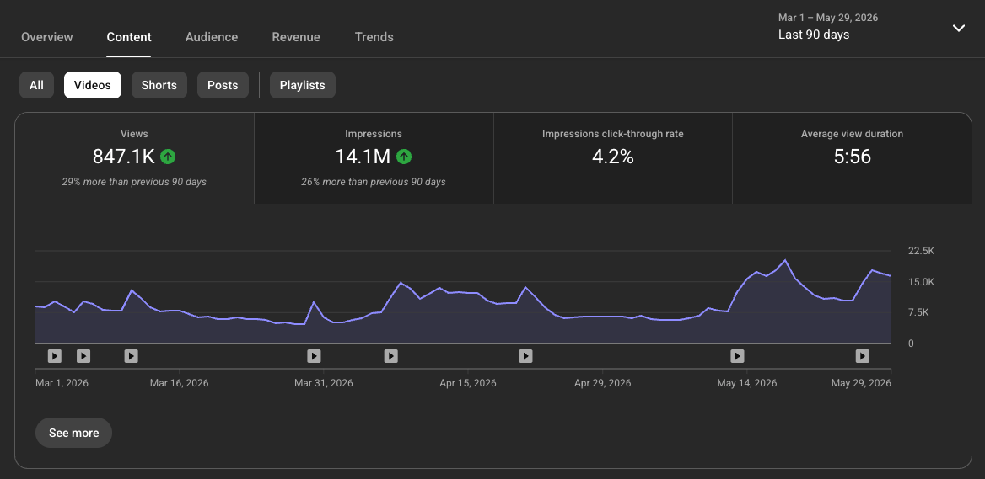
Task: Expand the Last 90 days date dropdown
Action: click(959, 28)
